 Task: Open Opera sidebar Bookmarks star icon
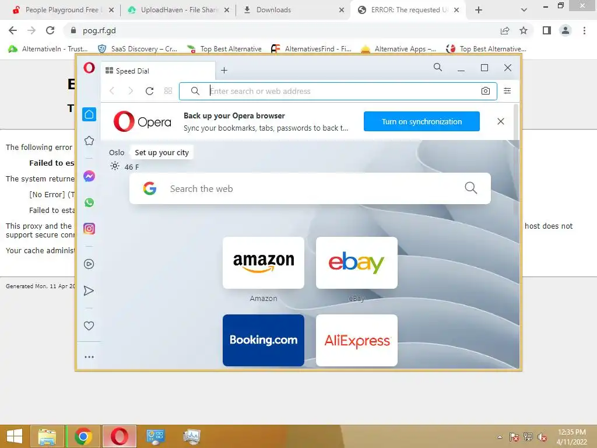pos(89,141)
